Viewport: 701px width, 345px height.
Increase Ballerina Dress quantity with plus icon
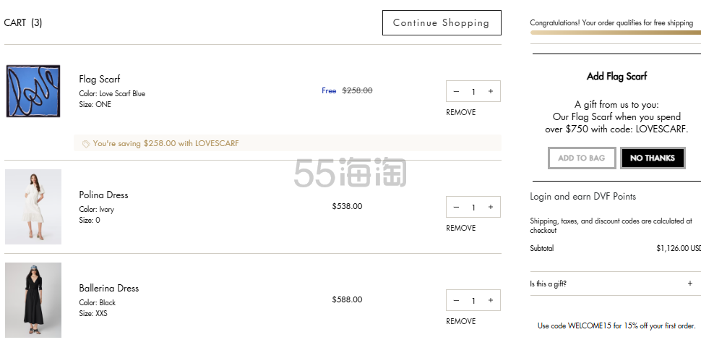(491, 300)
